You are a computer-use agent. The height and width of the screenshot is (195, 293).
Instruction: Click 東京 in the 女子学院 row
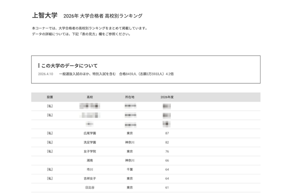[130, 152]
